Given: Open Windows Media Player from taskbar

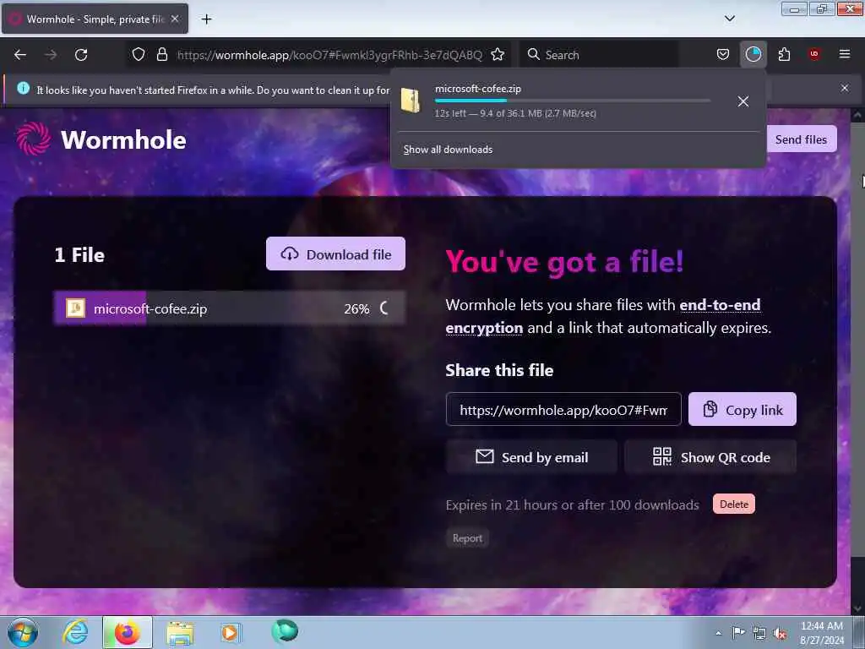Looking at the screenshot, I should tap(230, 632).
